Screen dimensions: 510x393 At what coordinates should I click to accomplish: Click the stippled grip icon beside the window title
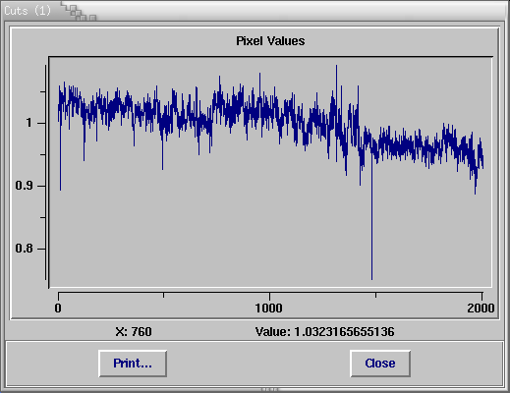tap(79, 12)
